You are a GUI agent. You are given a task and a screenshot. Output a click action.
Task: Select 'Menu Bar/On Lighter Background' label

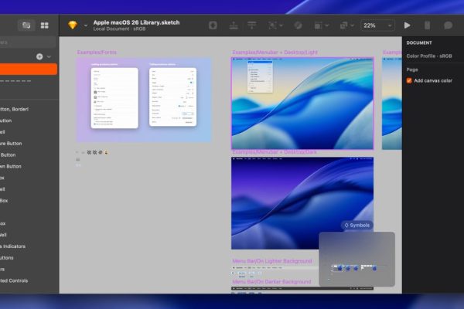(x=272, y=261)
